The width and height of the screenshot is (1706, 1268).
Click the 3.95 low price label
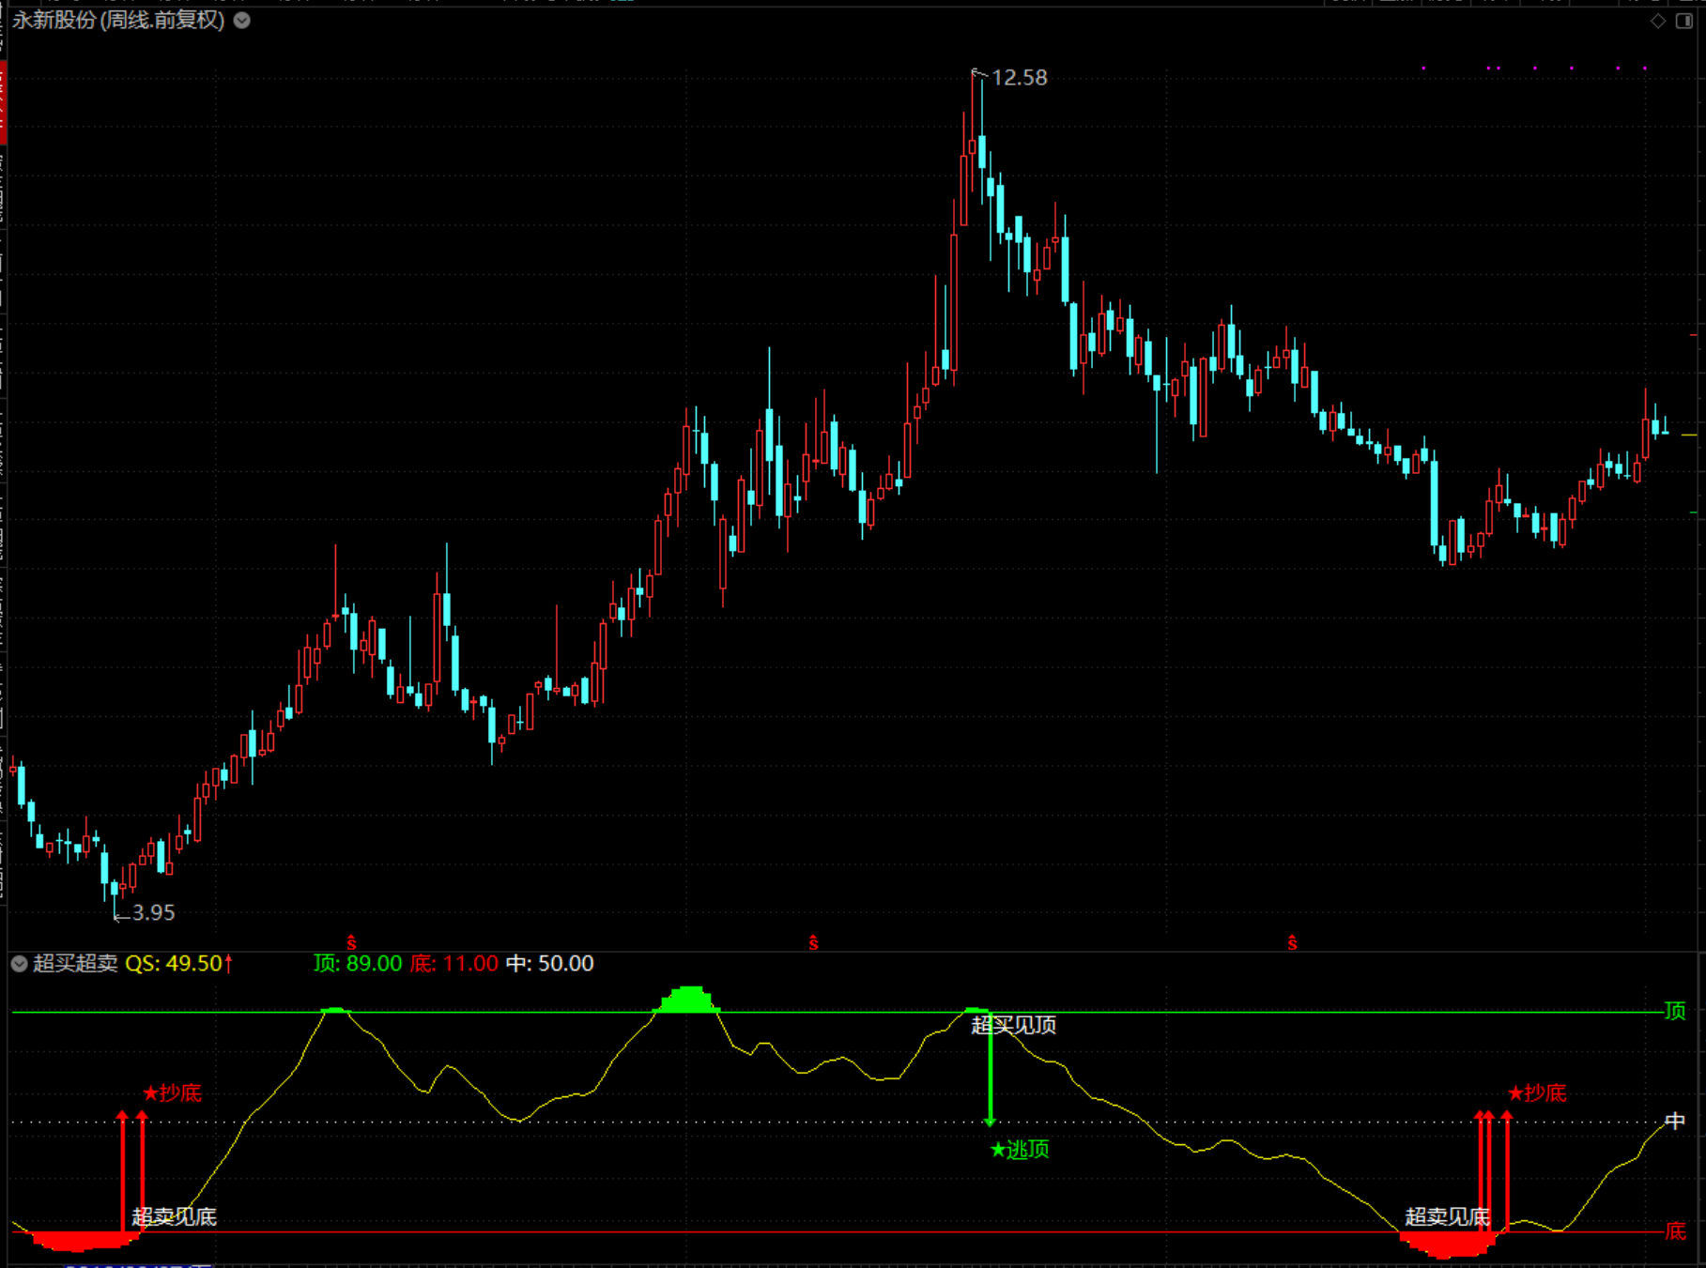point(154,912)
